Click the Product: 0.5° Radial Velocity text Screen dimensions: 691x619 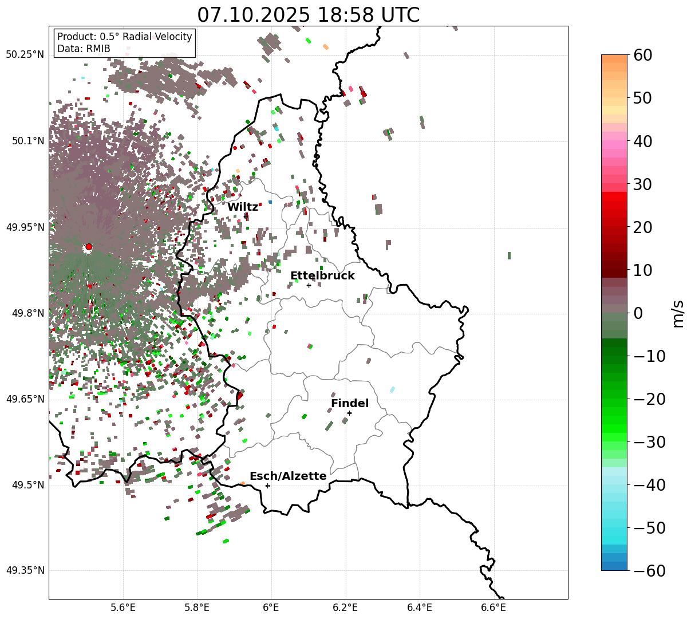(125, 37)
